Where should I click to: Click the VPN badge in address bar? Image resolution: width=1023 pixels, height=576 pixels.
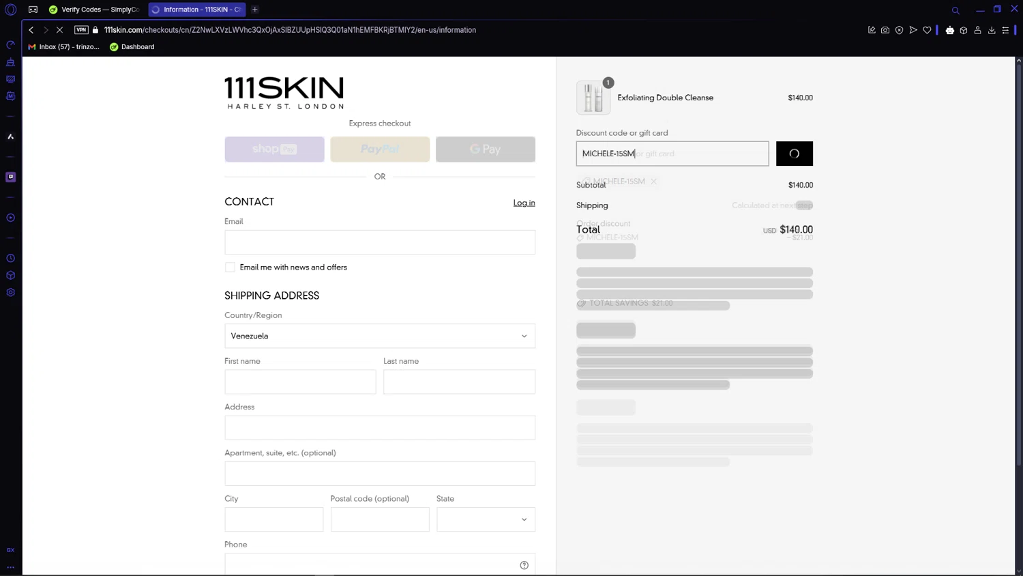point(81,30)
